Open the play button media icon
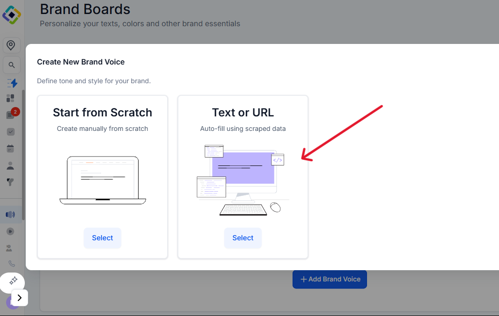 [10, 231]
